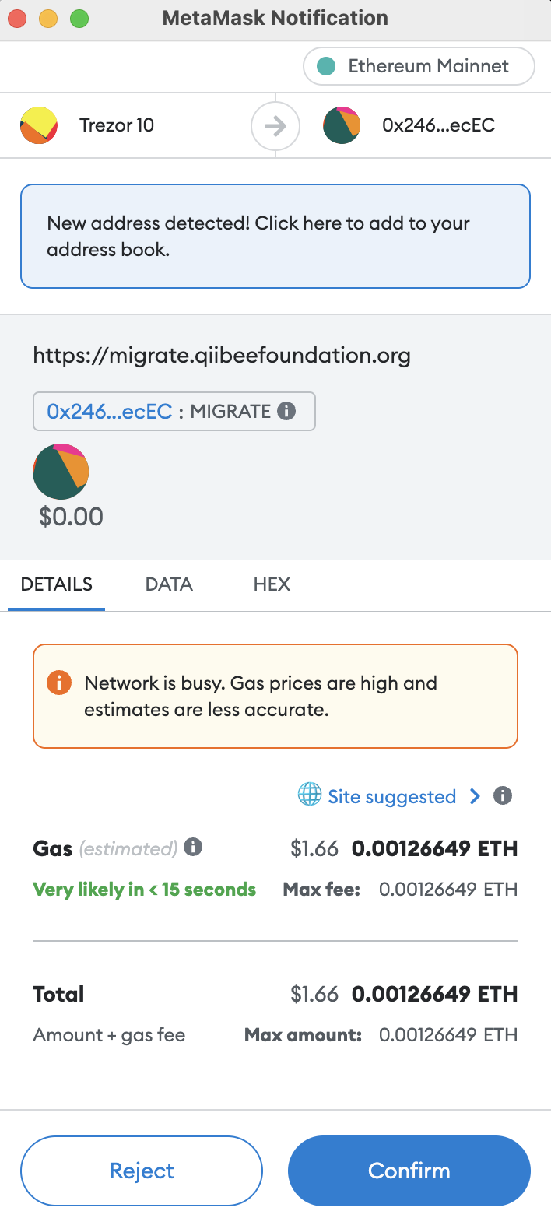Click the info icon next to Site suggested

click(503, 795)
